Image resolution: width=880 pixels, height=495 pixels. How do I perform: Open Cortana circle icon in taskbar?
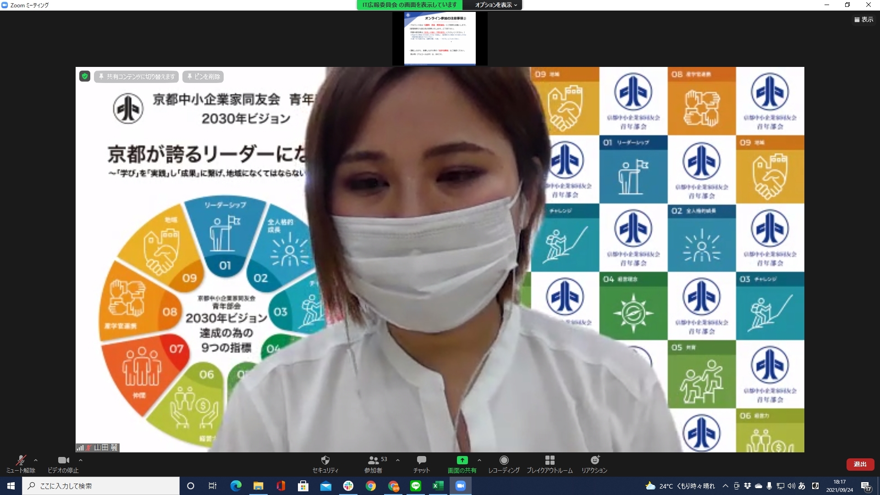coord(191,486)
